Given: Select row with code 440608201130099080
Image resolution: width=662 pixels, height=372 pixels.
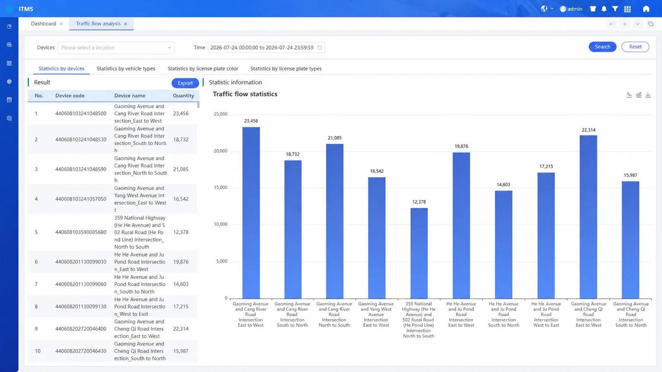Looking at the screenshot, I should 113,284.
